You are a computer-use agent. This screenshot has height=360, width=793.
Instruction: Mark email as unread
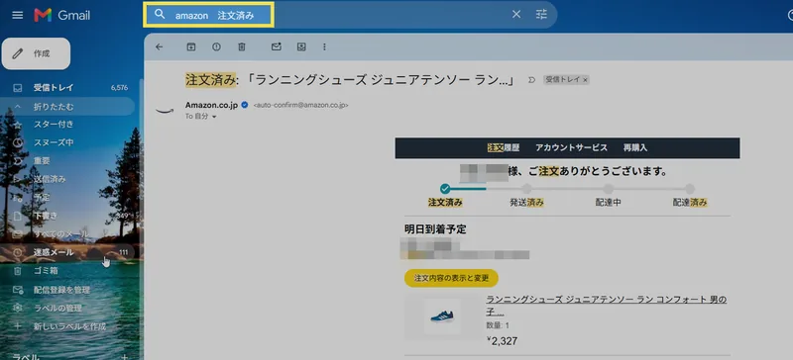pyautogui.click(x=277, y=46)
